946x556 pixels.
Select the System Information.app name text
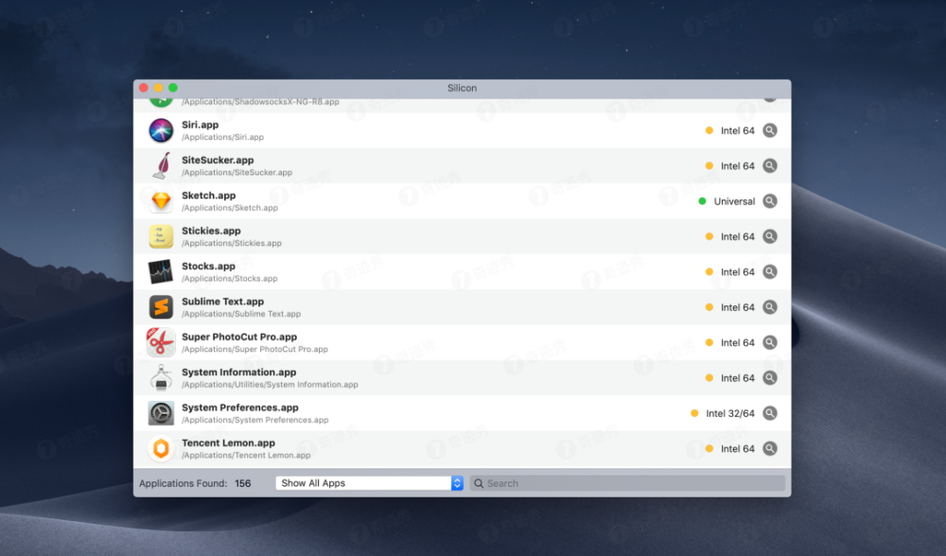[239, 372]
